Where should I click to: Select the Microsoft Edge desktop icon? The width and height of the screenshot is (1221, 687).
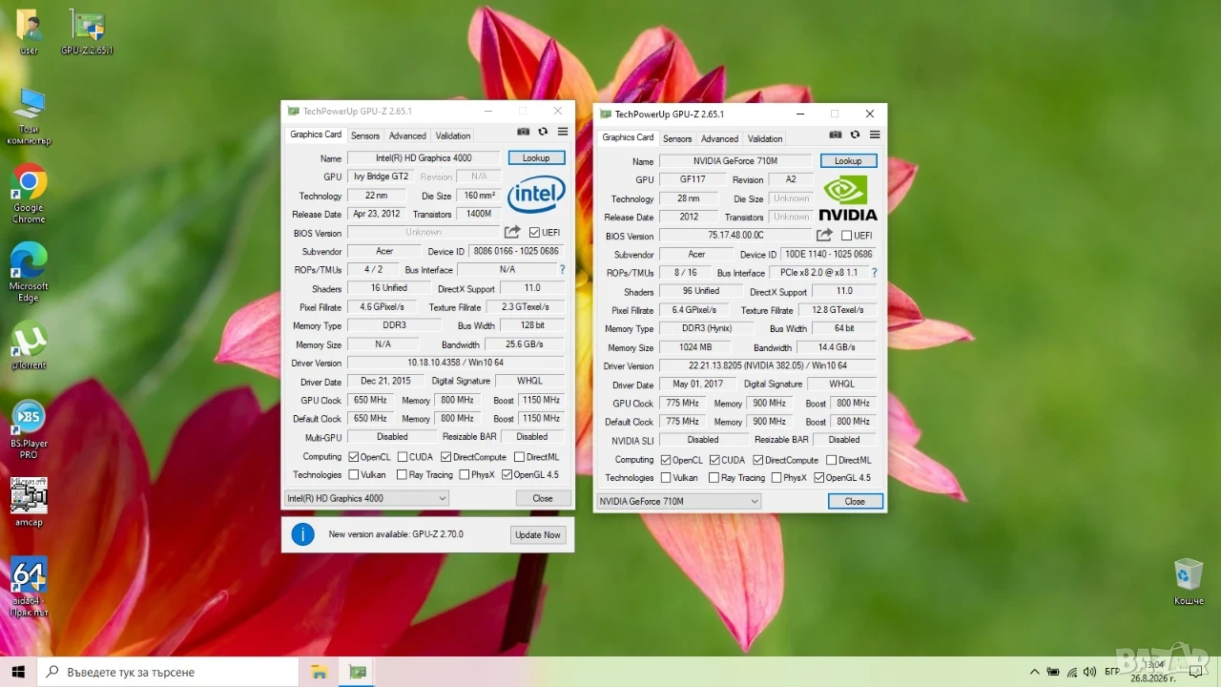pyautogui.click(x=29, y=272)
